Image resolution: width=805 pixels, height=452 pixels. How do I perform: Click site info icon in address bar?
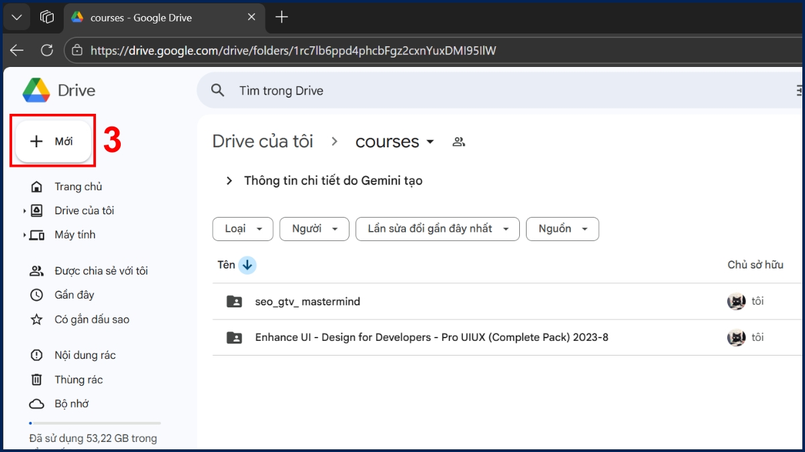point(77,50)
